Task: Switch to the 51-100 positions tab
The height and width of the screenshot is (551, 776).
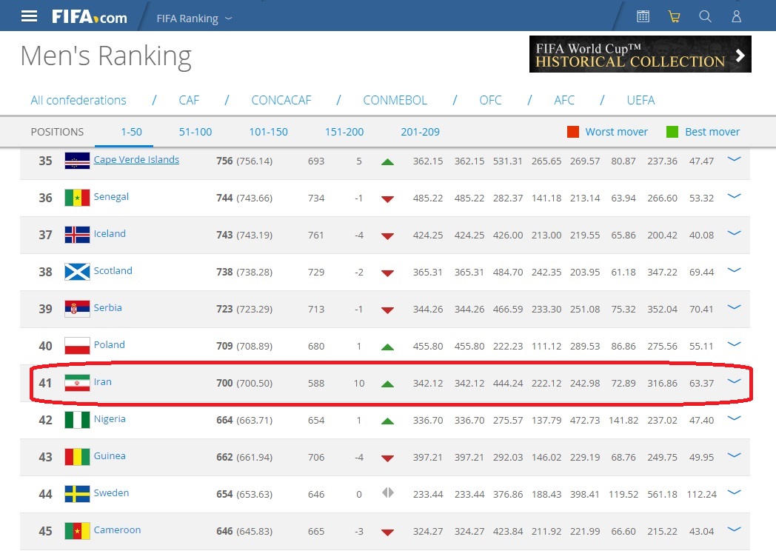Action: (x=195, y=132)
